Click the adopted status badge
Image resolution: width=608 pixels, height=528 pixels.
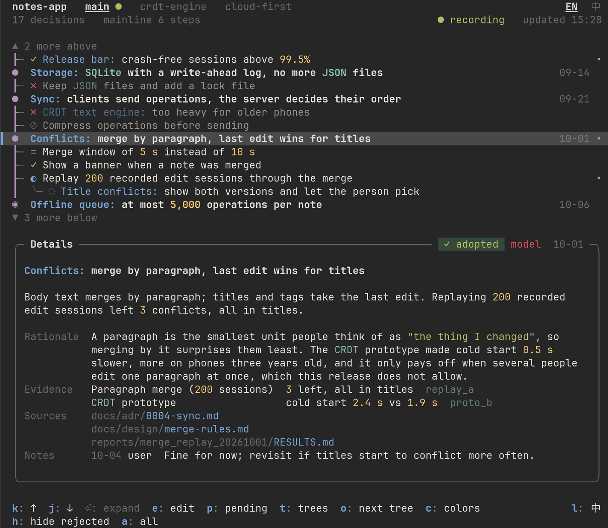[471, 244]
